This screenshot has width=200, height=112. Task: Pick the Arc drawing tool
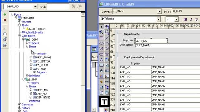(107, 43)
